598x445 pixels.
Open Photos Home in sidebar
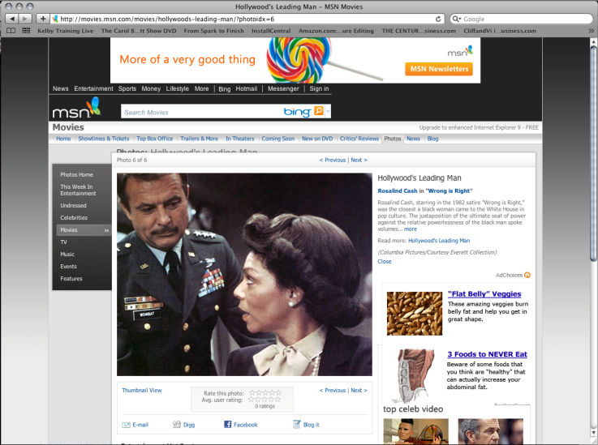(76, 174)
